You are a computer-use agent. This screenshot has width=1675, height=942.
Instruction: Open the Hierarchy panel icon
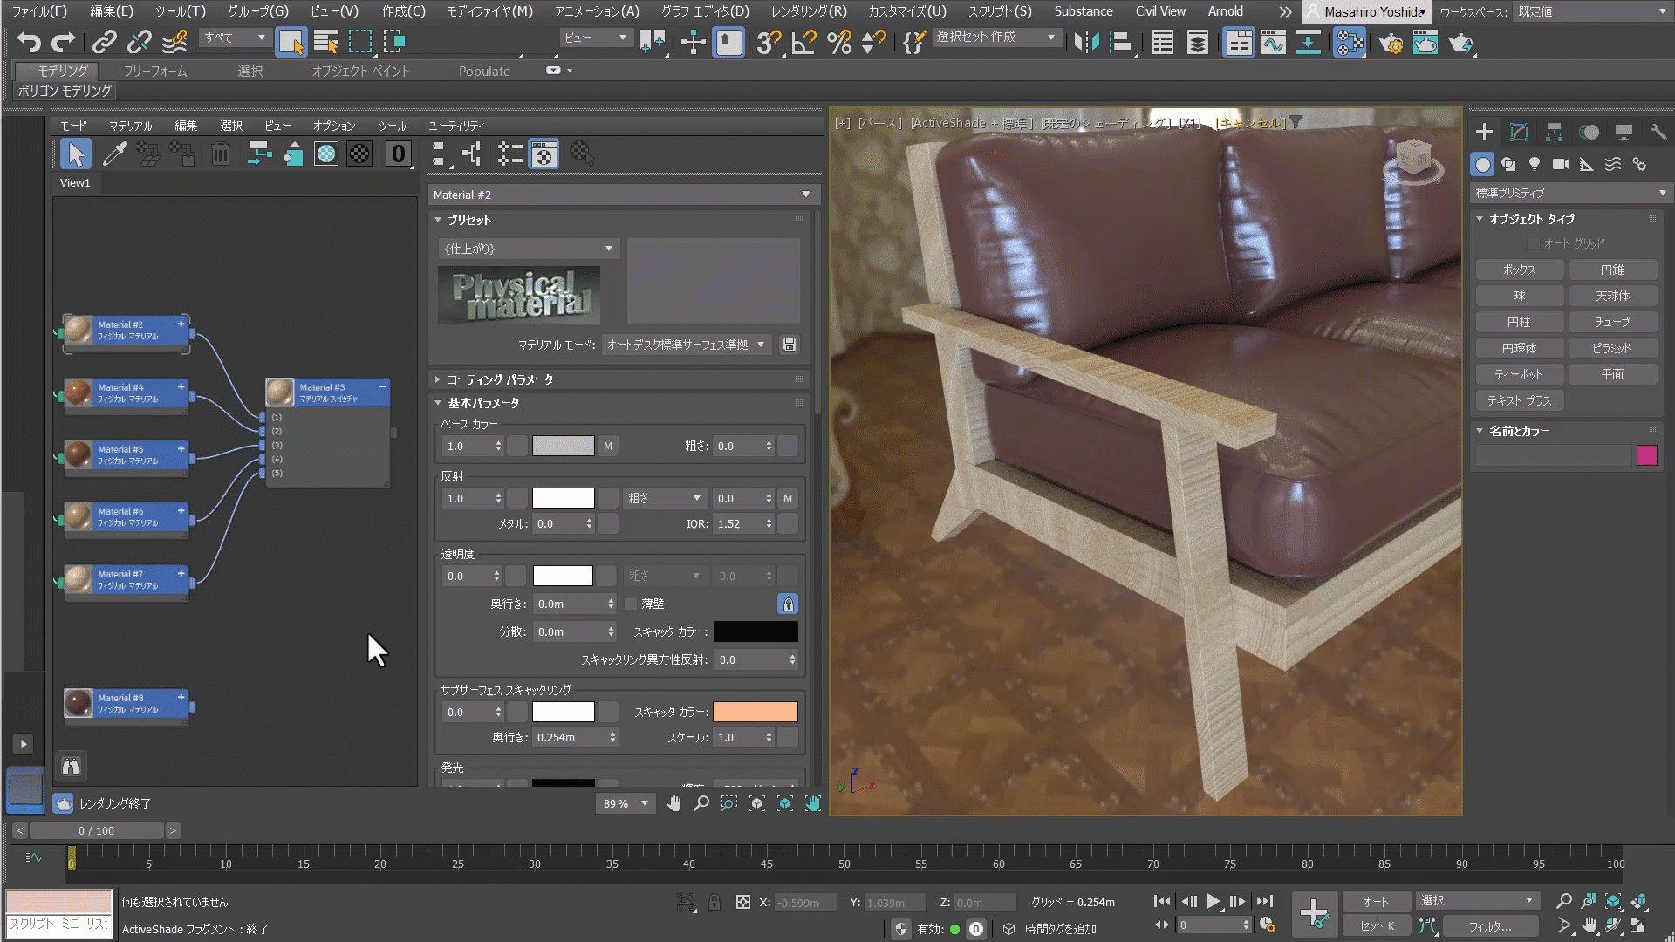(1554, 132)
